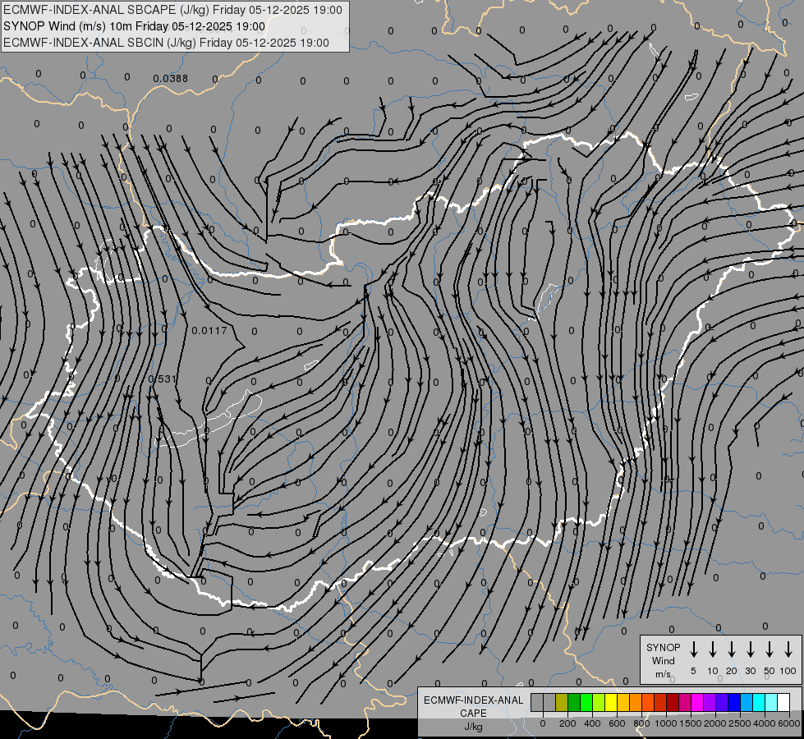Select the pure yellow CAPE swatch
The width and height of the screenshot is (804, 739).
(611, 702)
